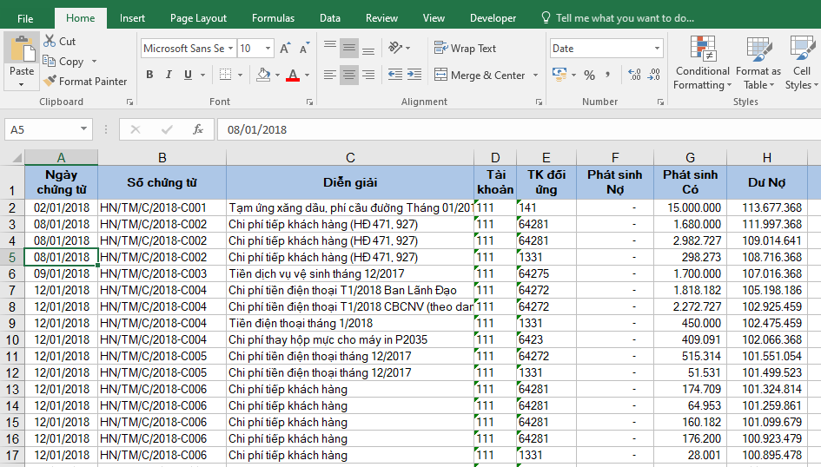
Task: Toggle Bold formatting
Action: point(149,76)
